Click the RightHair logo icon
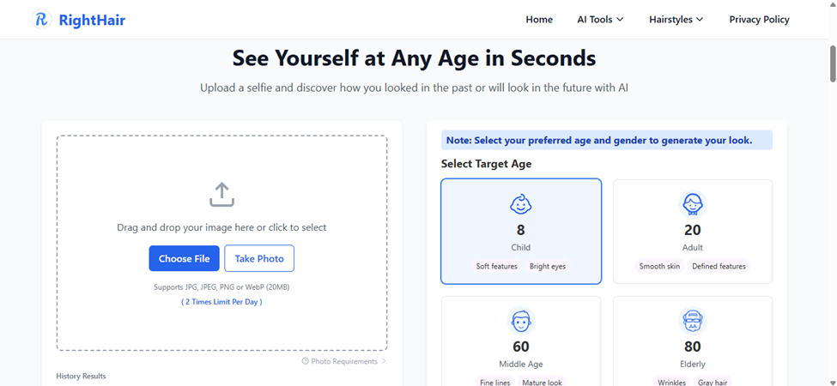 pos(42,20)
